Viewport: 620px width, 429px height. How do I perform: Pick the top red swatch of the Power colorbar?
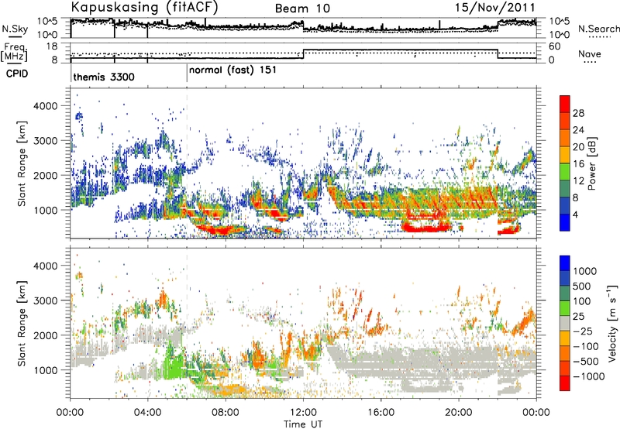tap(565, 105)
